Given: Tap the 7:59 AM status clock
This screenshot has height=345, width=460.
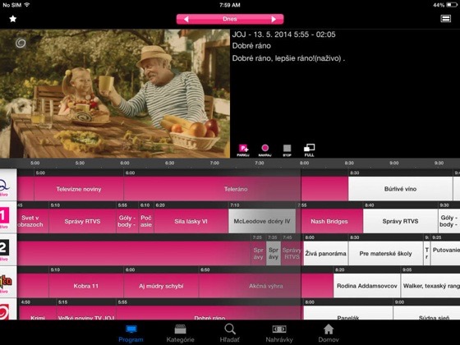Looking at the screenshot, I should pyautogui.click(x=230, y=5).
